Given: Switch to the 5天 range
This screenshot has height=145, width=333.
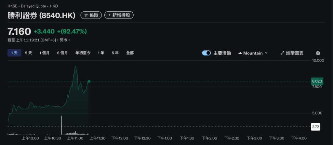Looking at the screenshot, I should [x=29, y=53].
